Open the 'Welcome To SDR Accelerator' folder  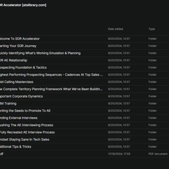click(x=84, y=39)
